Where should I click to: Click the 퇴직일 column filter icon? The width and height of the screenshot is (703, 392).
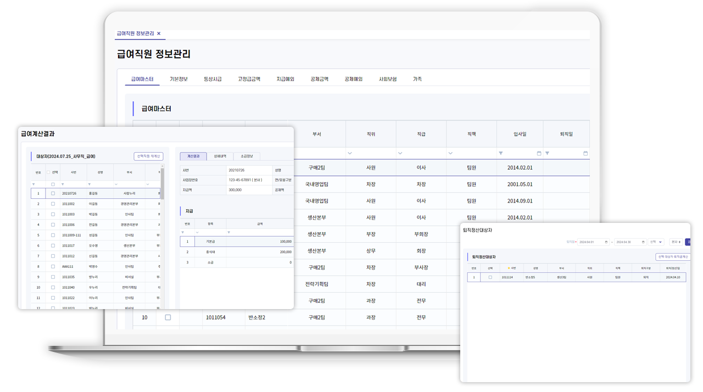coord(548,153)
